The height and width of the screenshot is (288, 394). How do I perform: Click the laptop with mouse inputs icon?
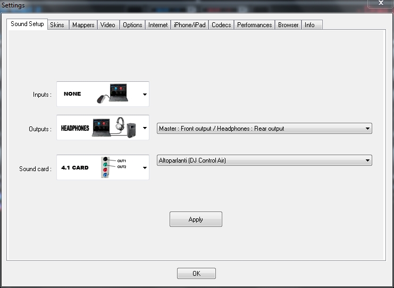[x=113, y=94]
